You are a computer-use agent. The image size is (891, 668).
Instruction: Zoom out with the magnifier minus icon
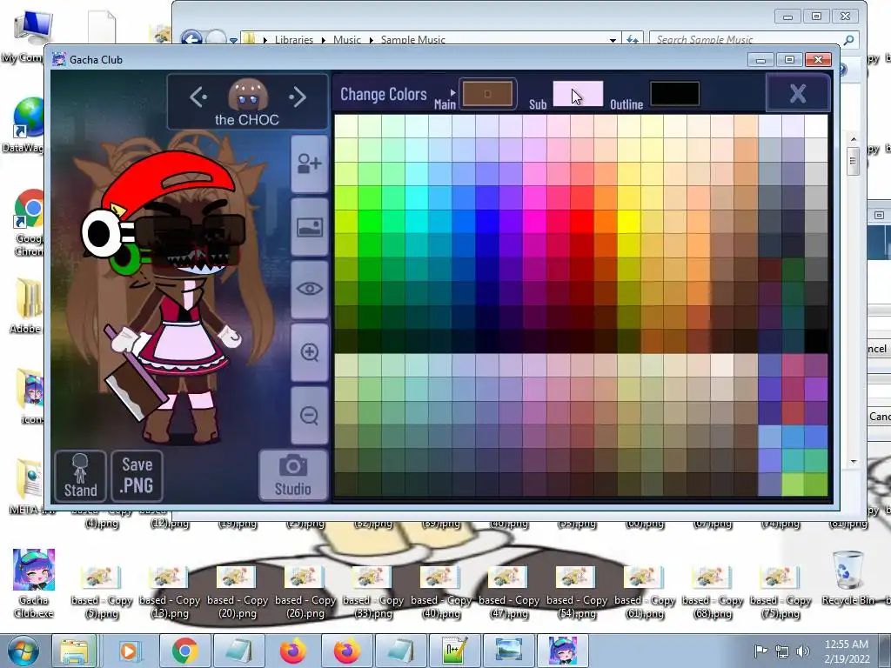pos(309,415)
